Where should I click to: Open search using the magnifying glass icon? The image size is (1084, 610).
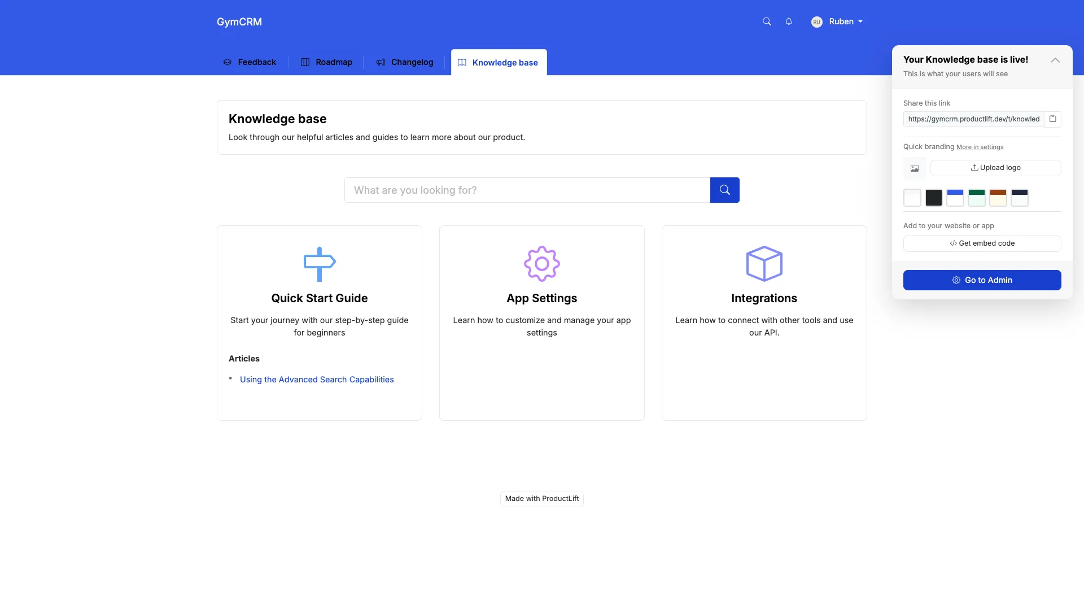[x=766, y=21]
